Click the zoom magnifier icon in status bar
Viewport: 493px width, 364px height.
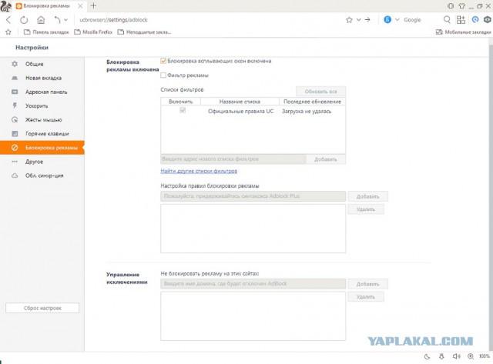472,356
